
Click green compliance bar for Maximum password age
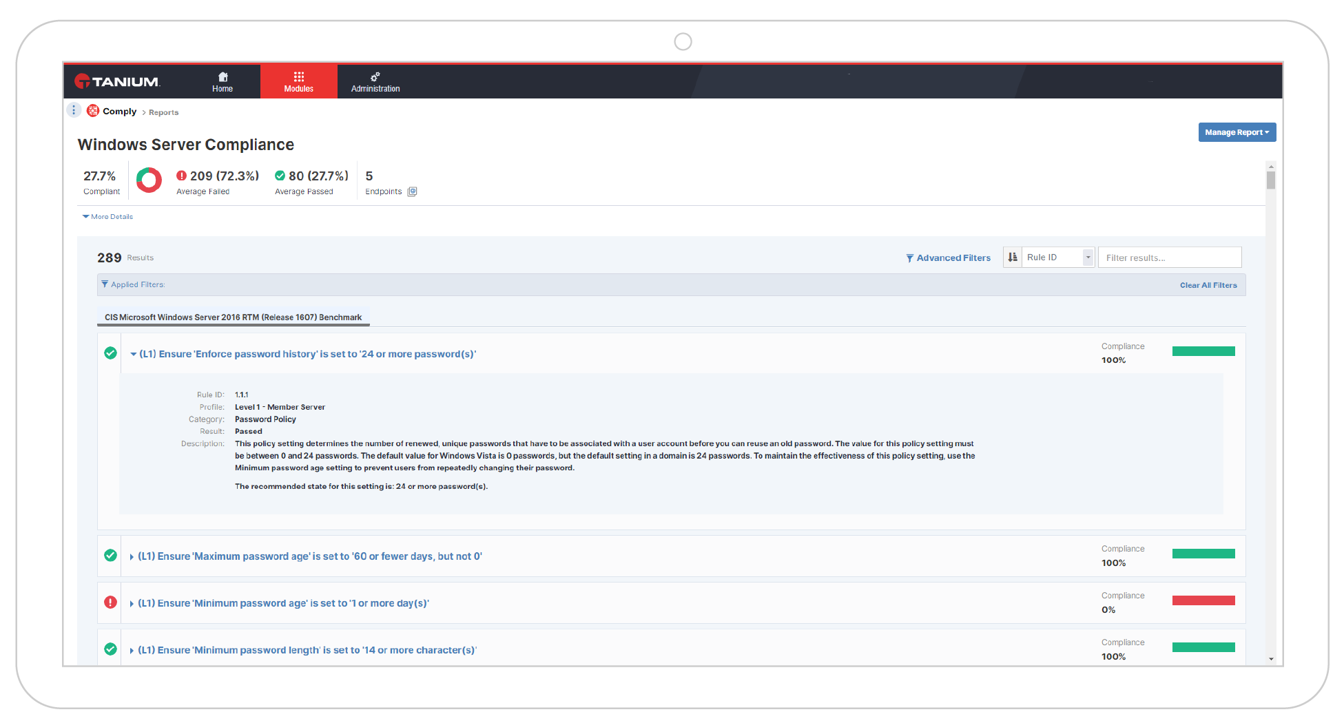pyautogui.click(x=1203, y=554)
